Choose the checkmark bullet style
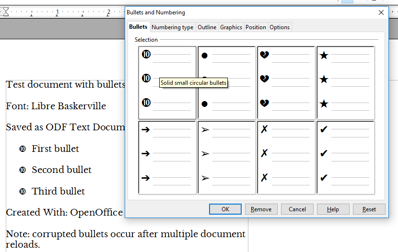 point(345,158)
